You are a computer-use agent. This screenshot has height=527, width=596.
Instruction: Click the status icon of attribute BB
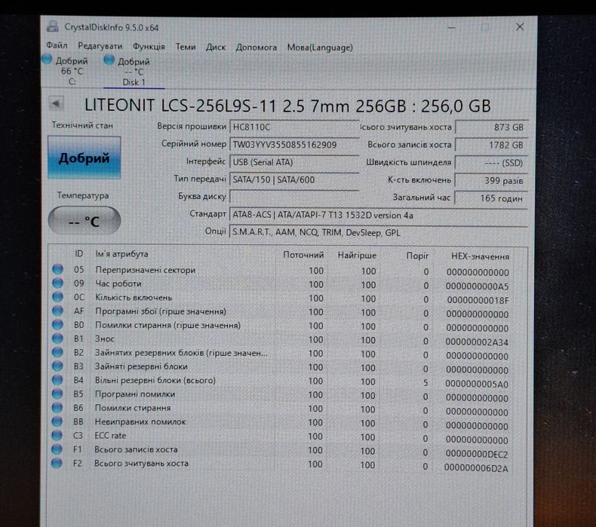click(57, 421)
